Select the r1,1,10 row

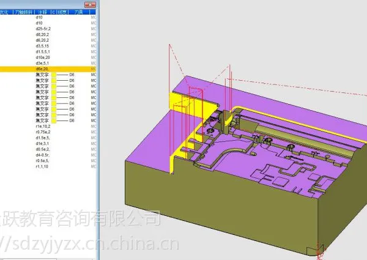[x=48, y=166]
